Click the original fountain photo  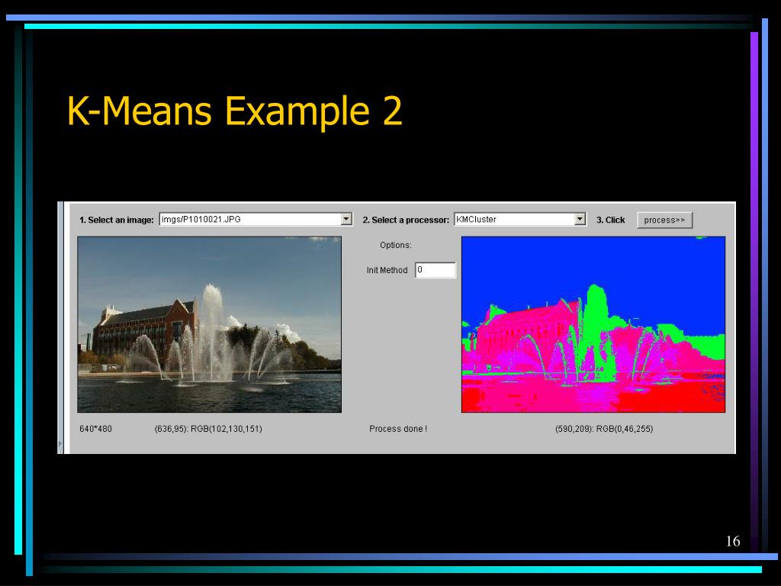pyautogui.click(x=209, y=324)
